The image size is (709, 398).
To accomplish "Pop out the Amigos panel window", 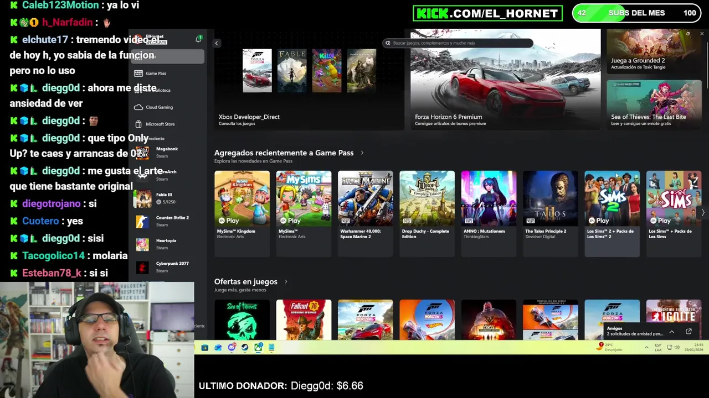I will pos(689,332).
